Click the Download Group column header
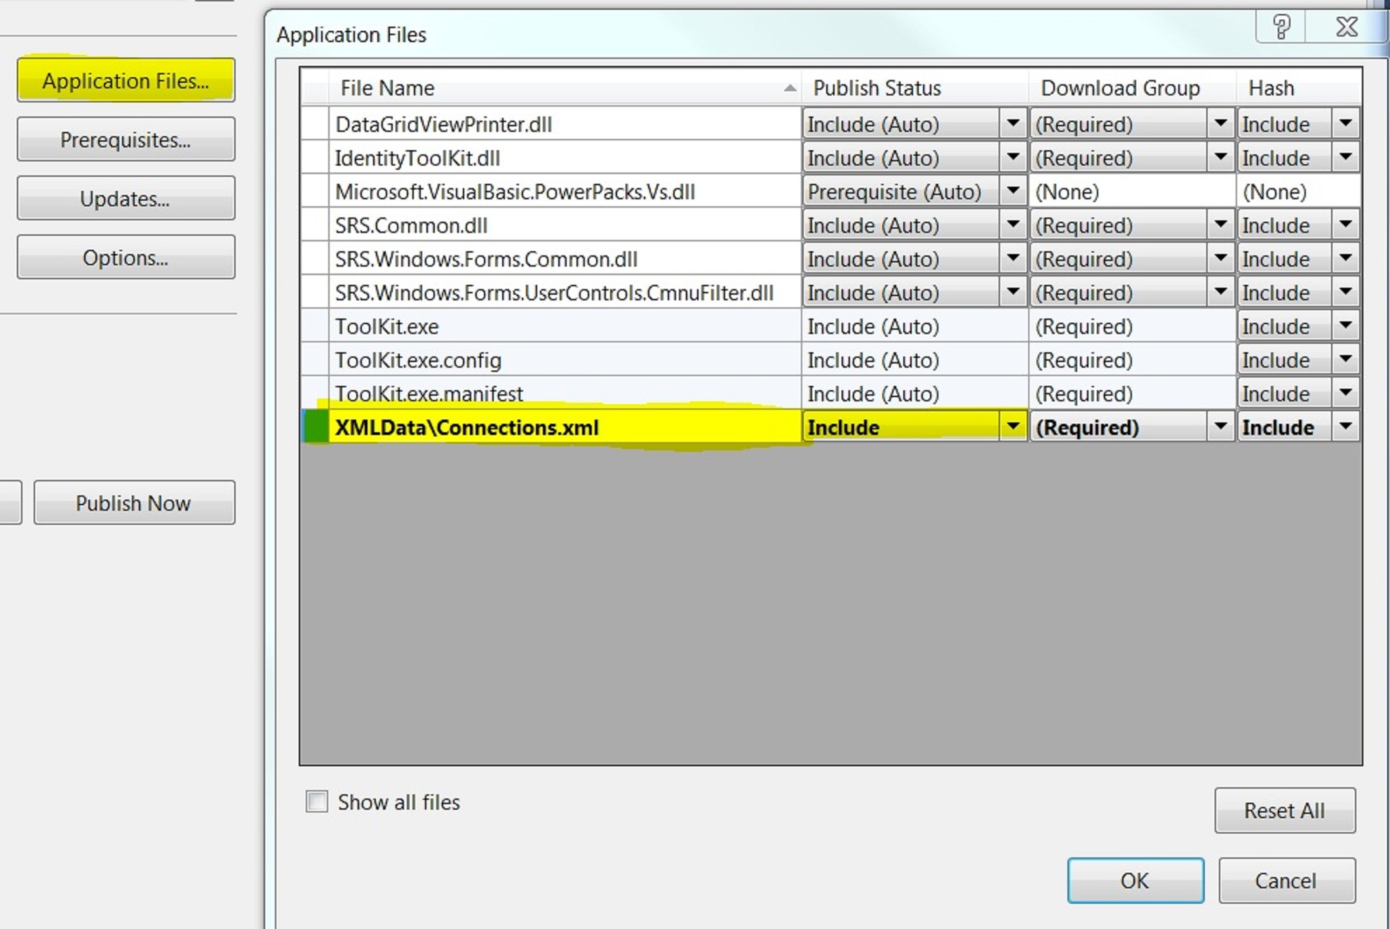The height and width of the screenshot is (929, 1390). 1120,88
